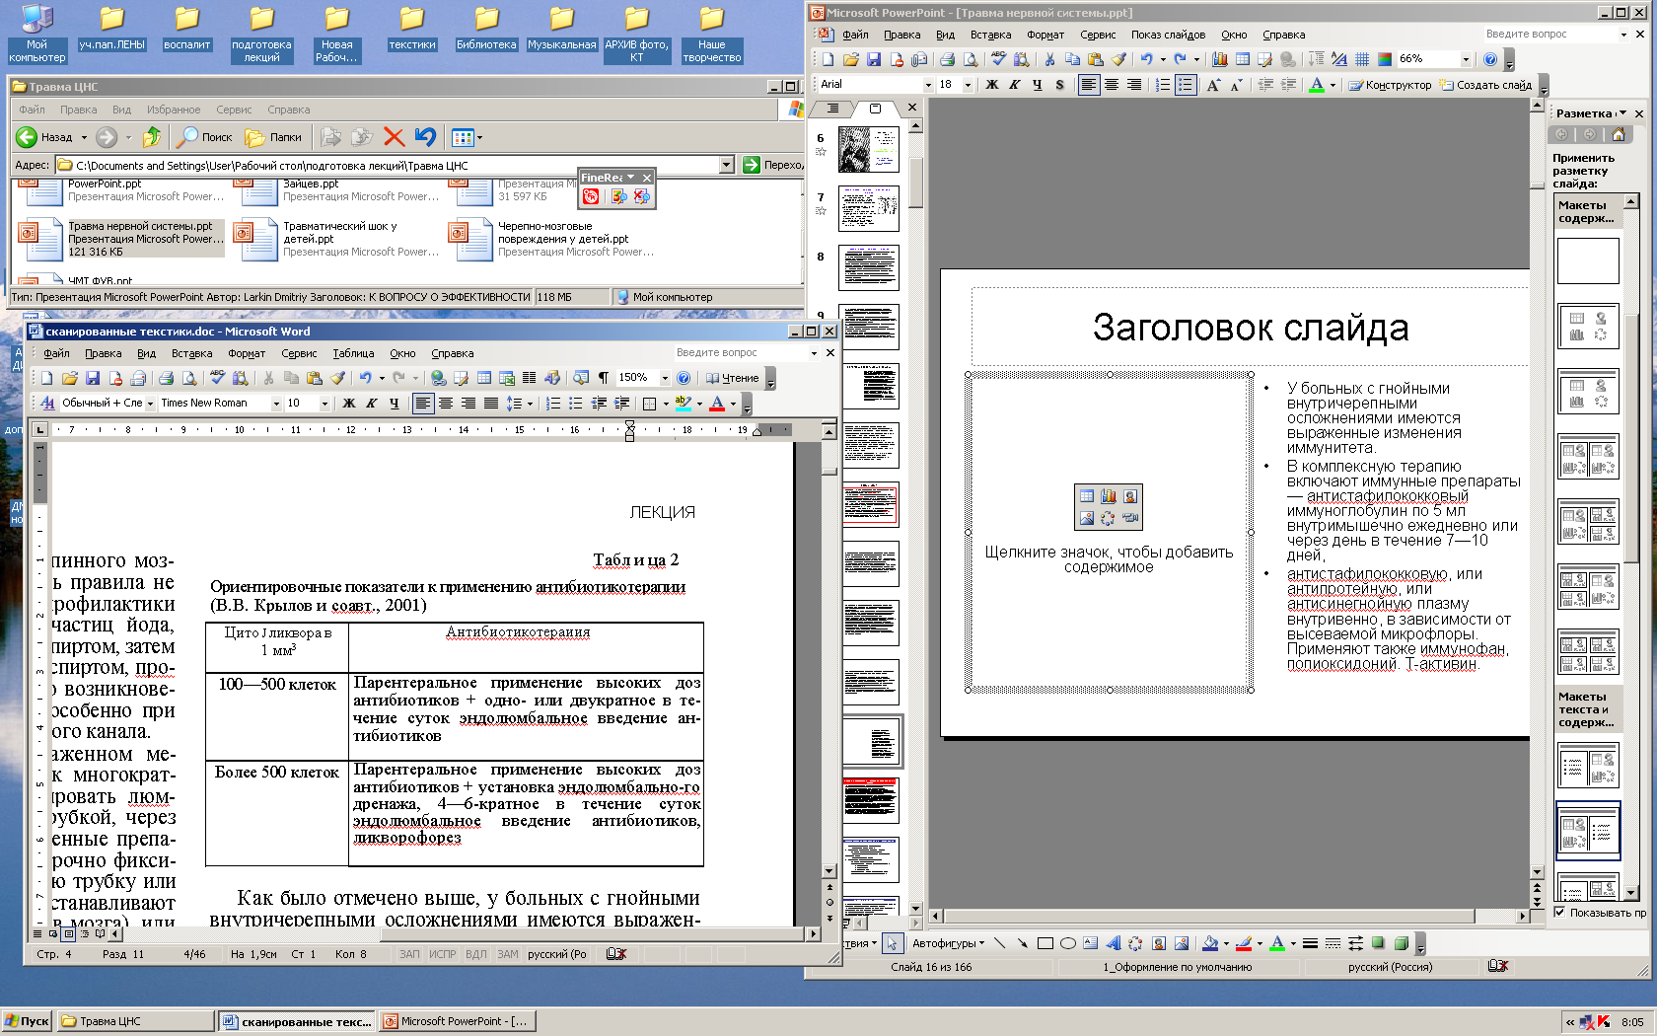This screenshot has width=1657, height=1036.
Task: Toggle text shadow in PowerPoint
Action: [x=1060, y=85]
